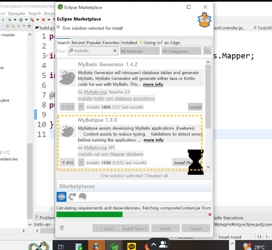Open MyBatis.org link under MyBatis Generator
The width and height of the screenshot is (272, 250).
pos(95,92)
